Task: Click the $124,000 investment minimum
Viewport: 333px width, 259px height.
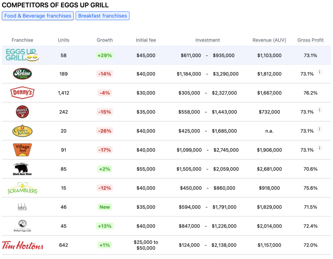Action: pyautogui.click(x=189, y=245)
